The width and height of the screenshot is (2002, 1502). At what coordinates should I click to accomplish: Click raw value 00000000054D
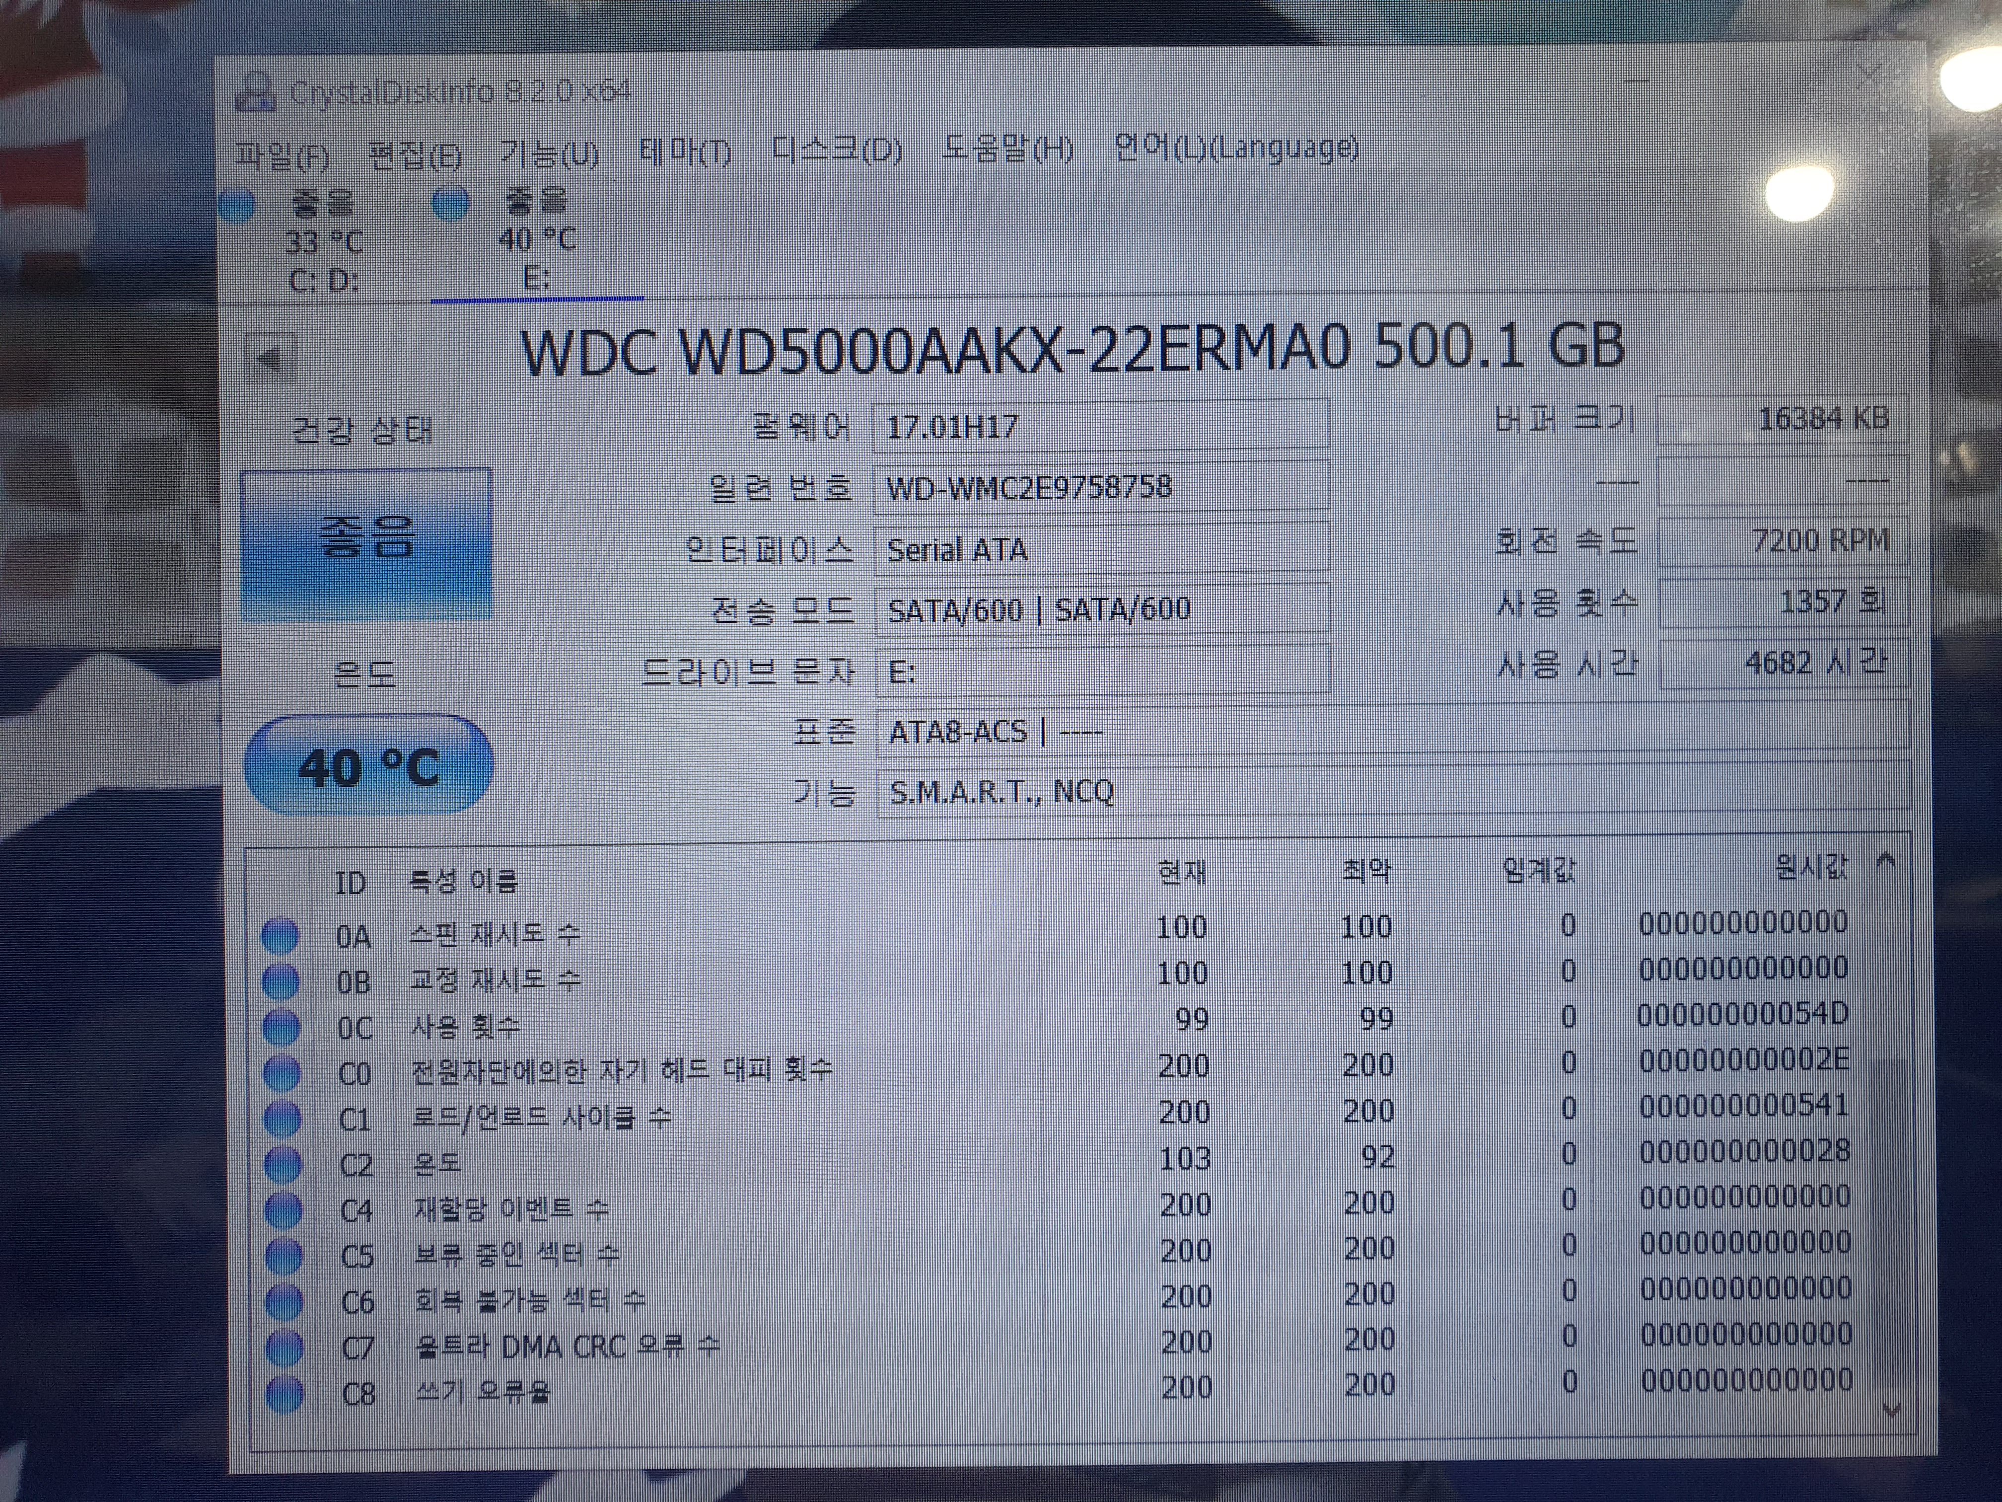pos(1742,1014)
